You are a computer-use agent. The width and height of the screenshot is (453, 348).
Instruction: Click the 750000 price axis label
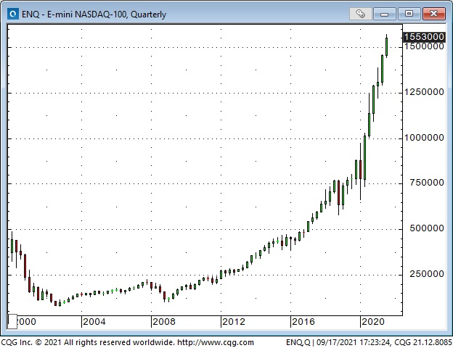[x=427, y=183]
